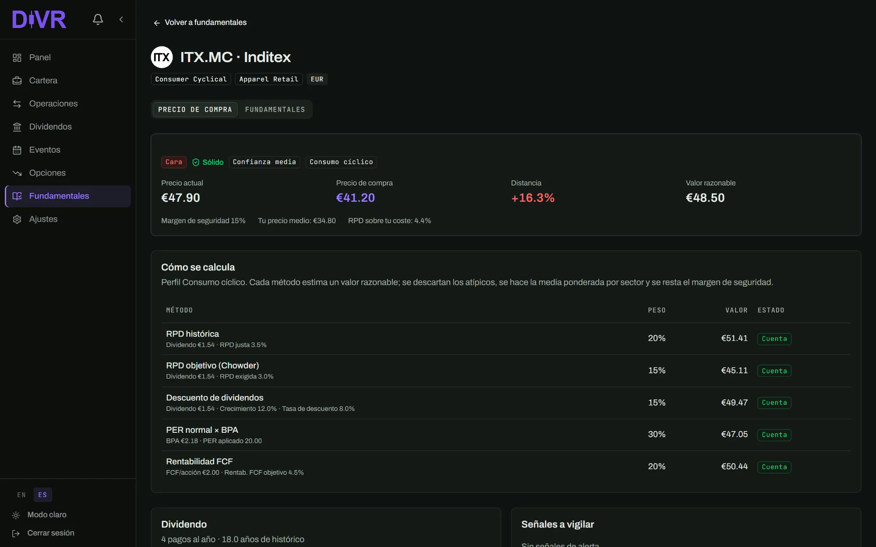This screenshot has height=547, width=876.
Task: Click Consumo cíclico badge
Action: point(341,162)
